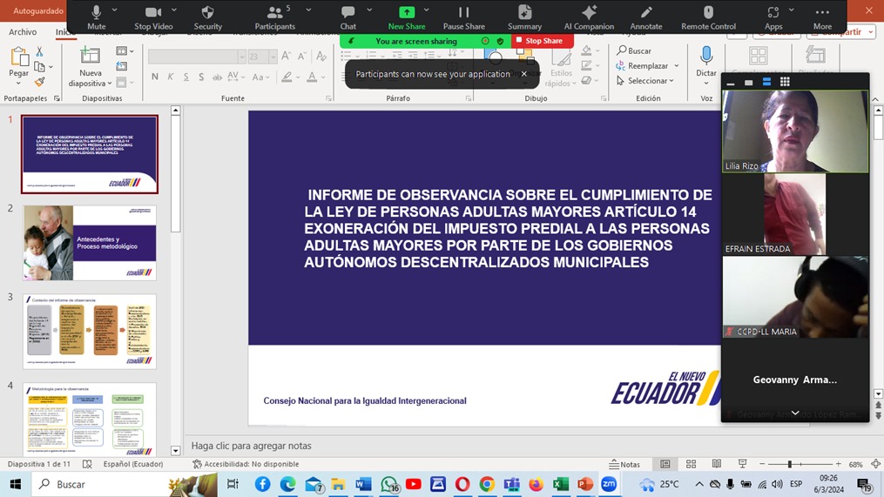Expand the Reemplazar dropdown arrow

coord(675,66)
